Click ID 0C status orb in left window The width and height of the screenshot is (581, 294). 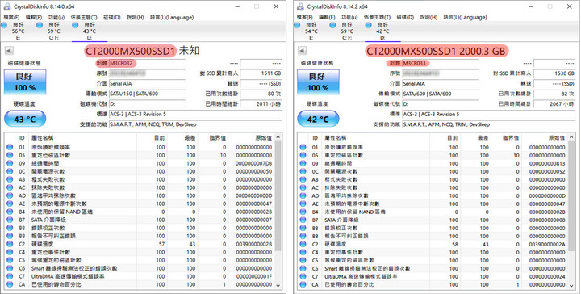[10, 172]
